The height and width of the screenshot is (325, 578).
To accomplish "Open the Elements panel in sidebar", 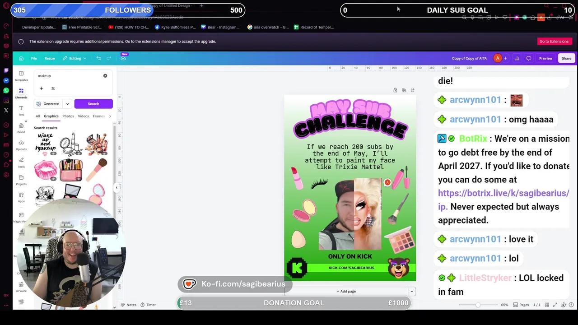I will click(21, 93).
